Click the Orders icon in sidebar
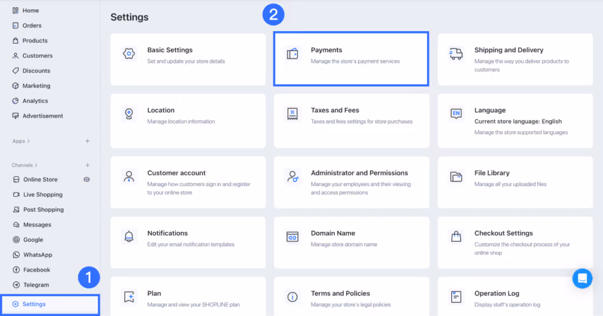Image resolution: width=603 pixels, height=316 pixels. pos(15,25)
